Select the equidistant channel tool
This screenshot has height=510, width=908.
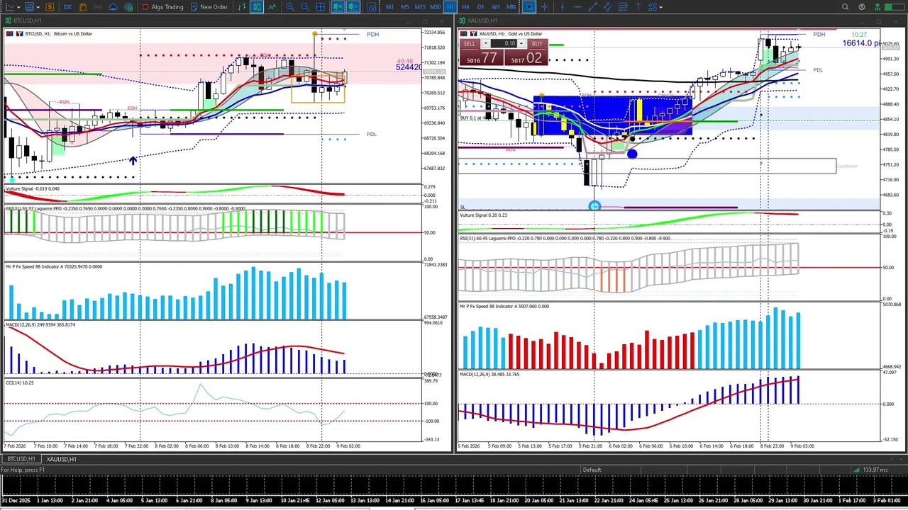(x=608, y=7)
